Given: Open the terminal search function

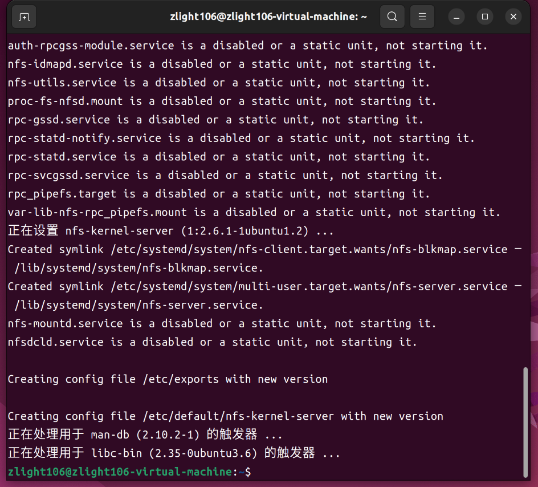Looking at the screenshot, I should (392, 17).
